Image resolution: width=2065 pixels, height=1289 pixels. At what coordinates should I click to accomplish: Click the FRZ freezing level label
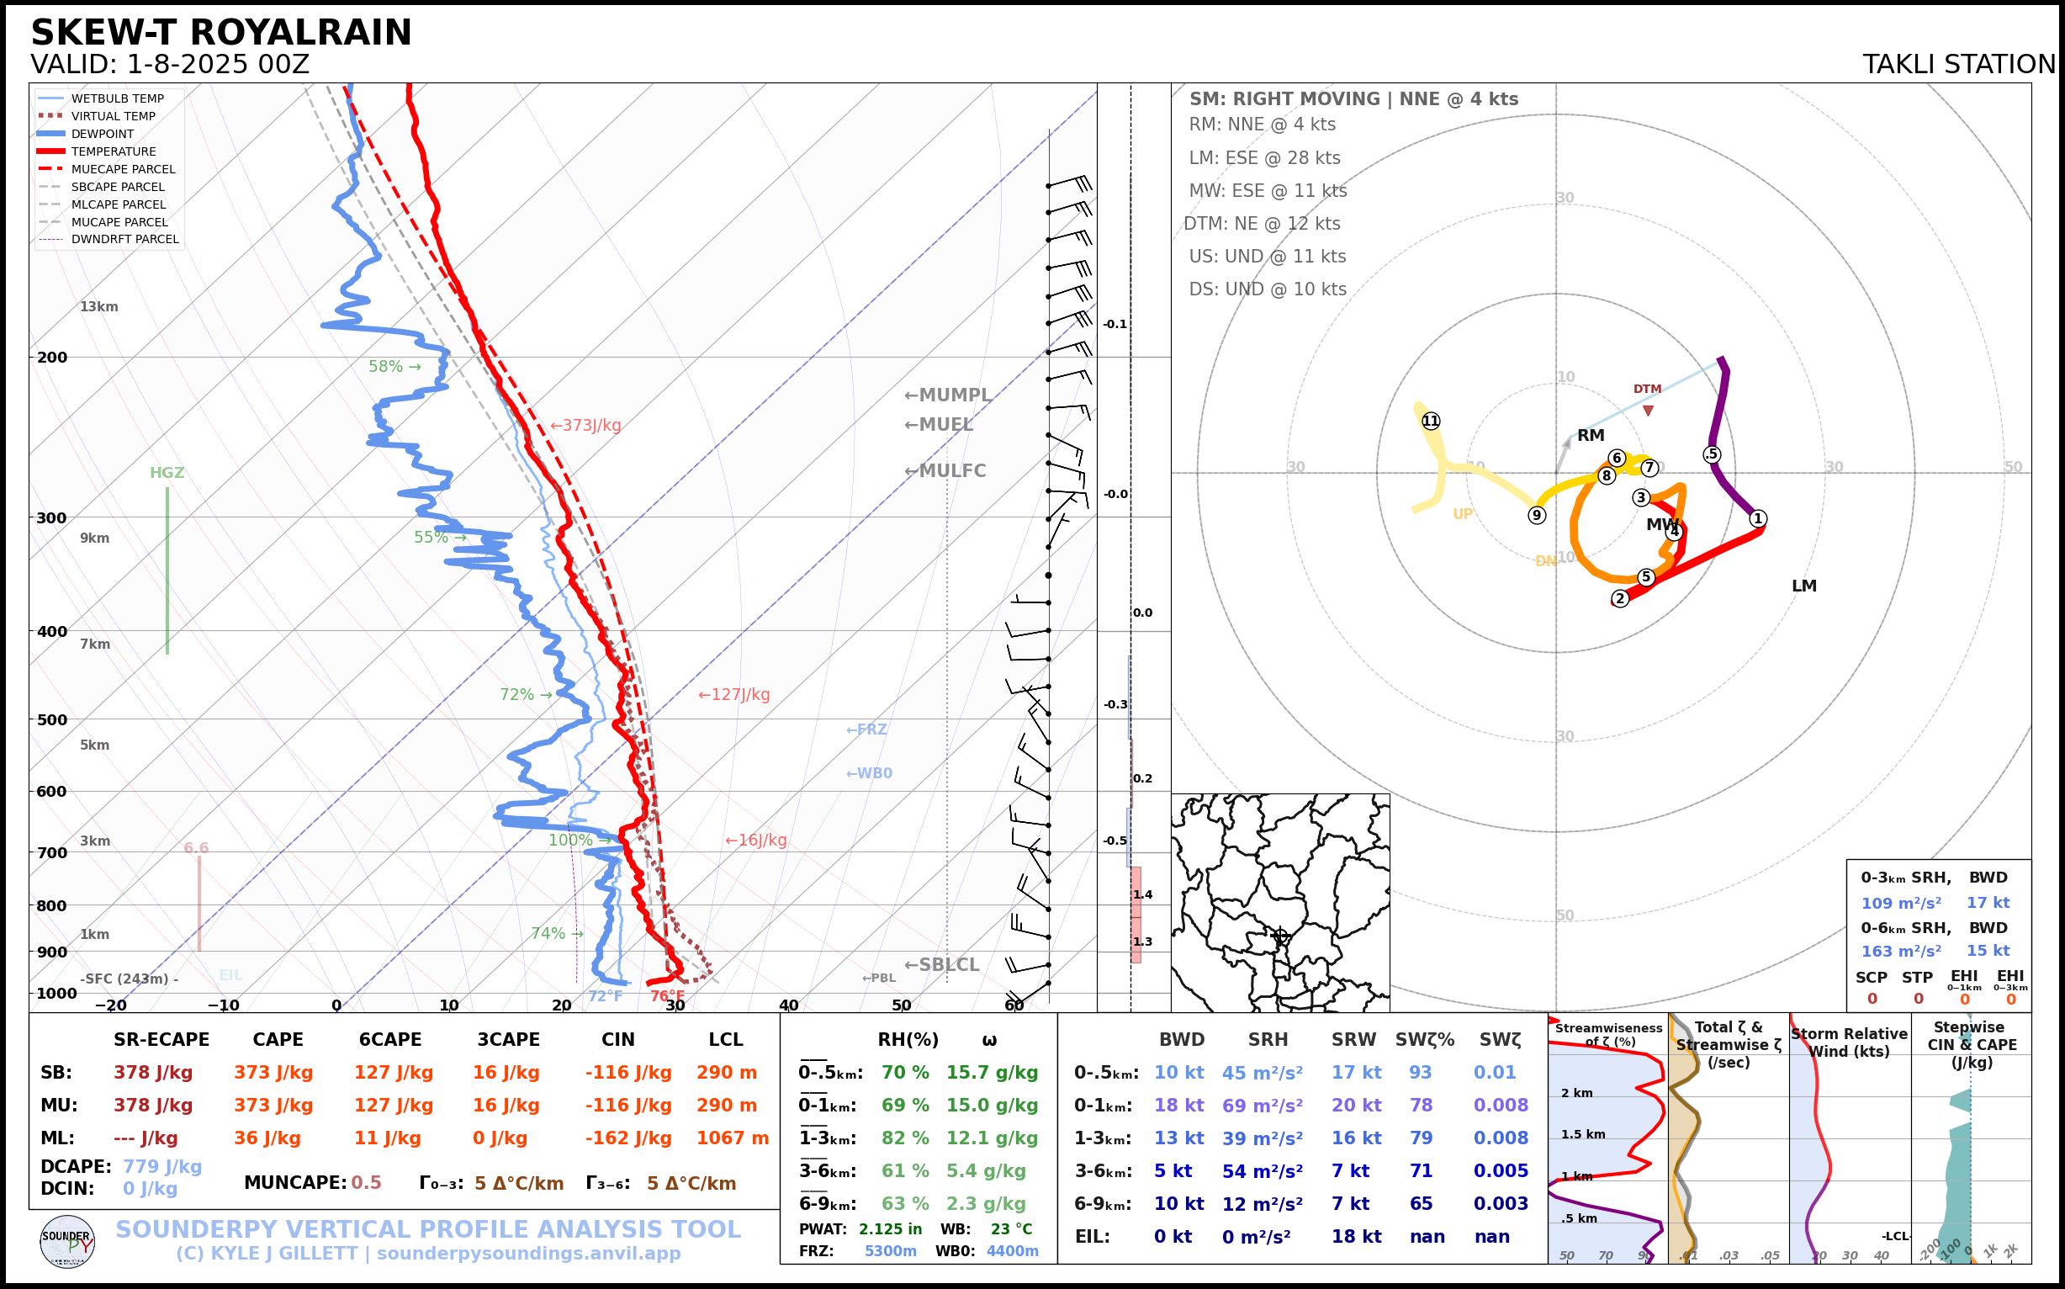point(866,729)
